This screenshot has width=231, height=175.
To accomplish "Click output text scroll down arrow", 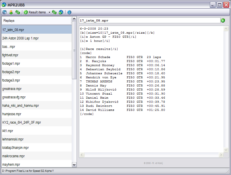I will click(226, 150).
